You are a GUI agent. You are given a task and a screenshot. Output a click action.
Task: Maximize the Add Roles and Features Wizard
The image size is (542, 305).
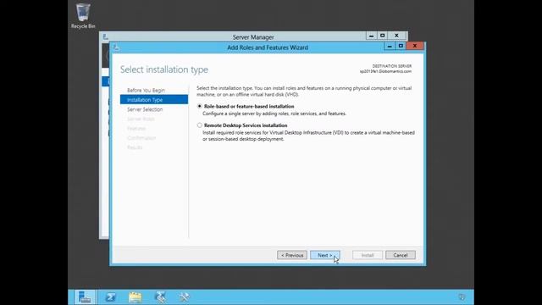pos(401,46)
